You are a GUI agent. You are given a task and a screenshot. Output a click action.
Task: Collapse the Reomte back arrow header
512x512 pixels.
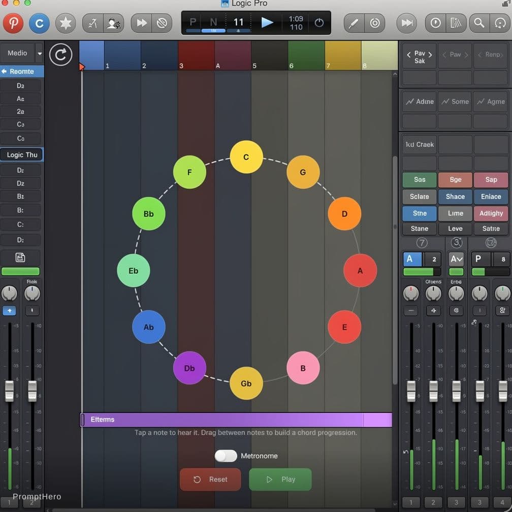click(22, 71)
